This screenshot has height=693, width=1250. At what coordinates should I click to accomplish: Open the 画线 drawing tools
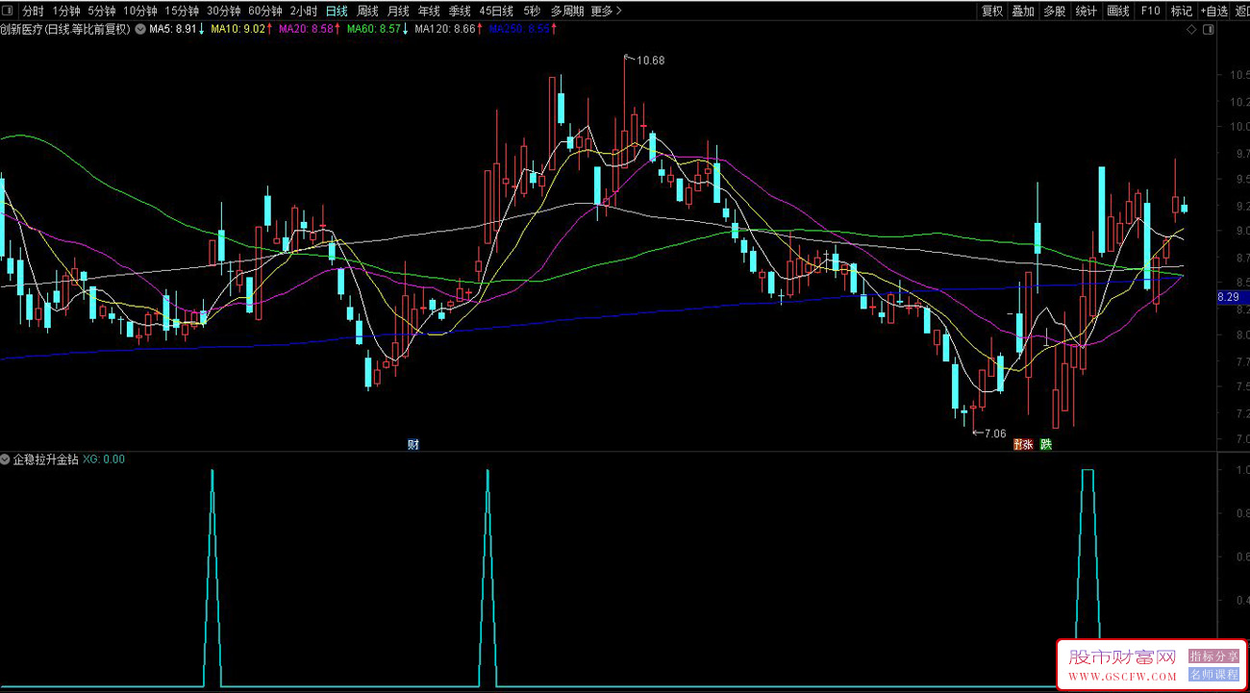click(1118, 11)
